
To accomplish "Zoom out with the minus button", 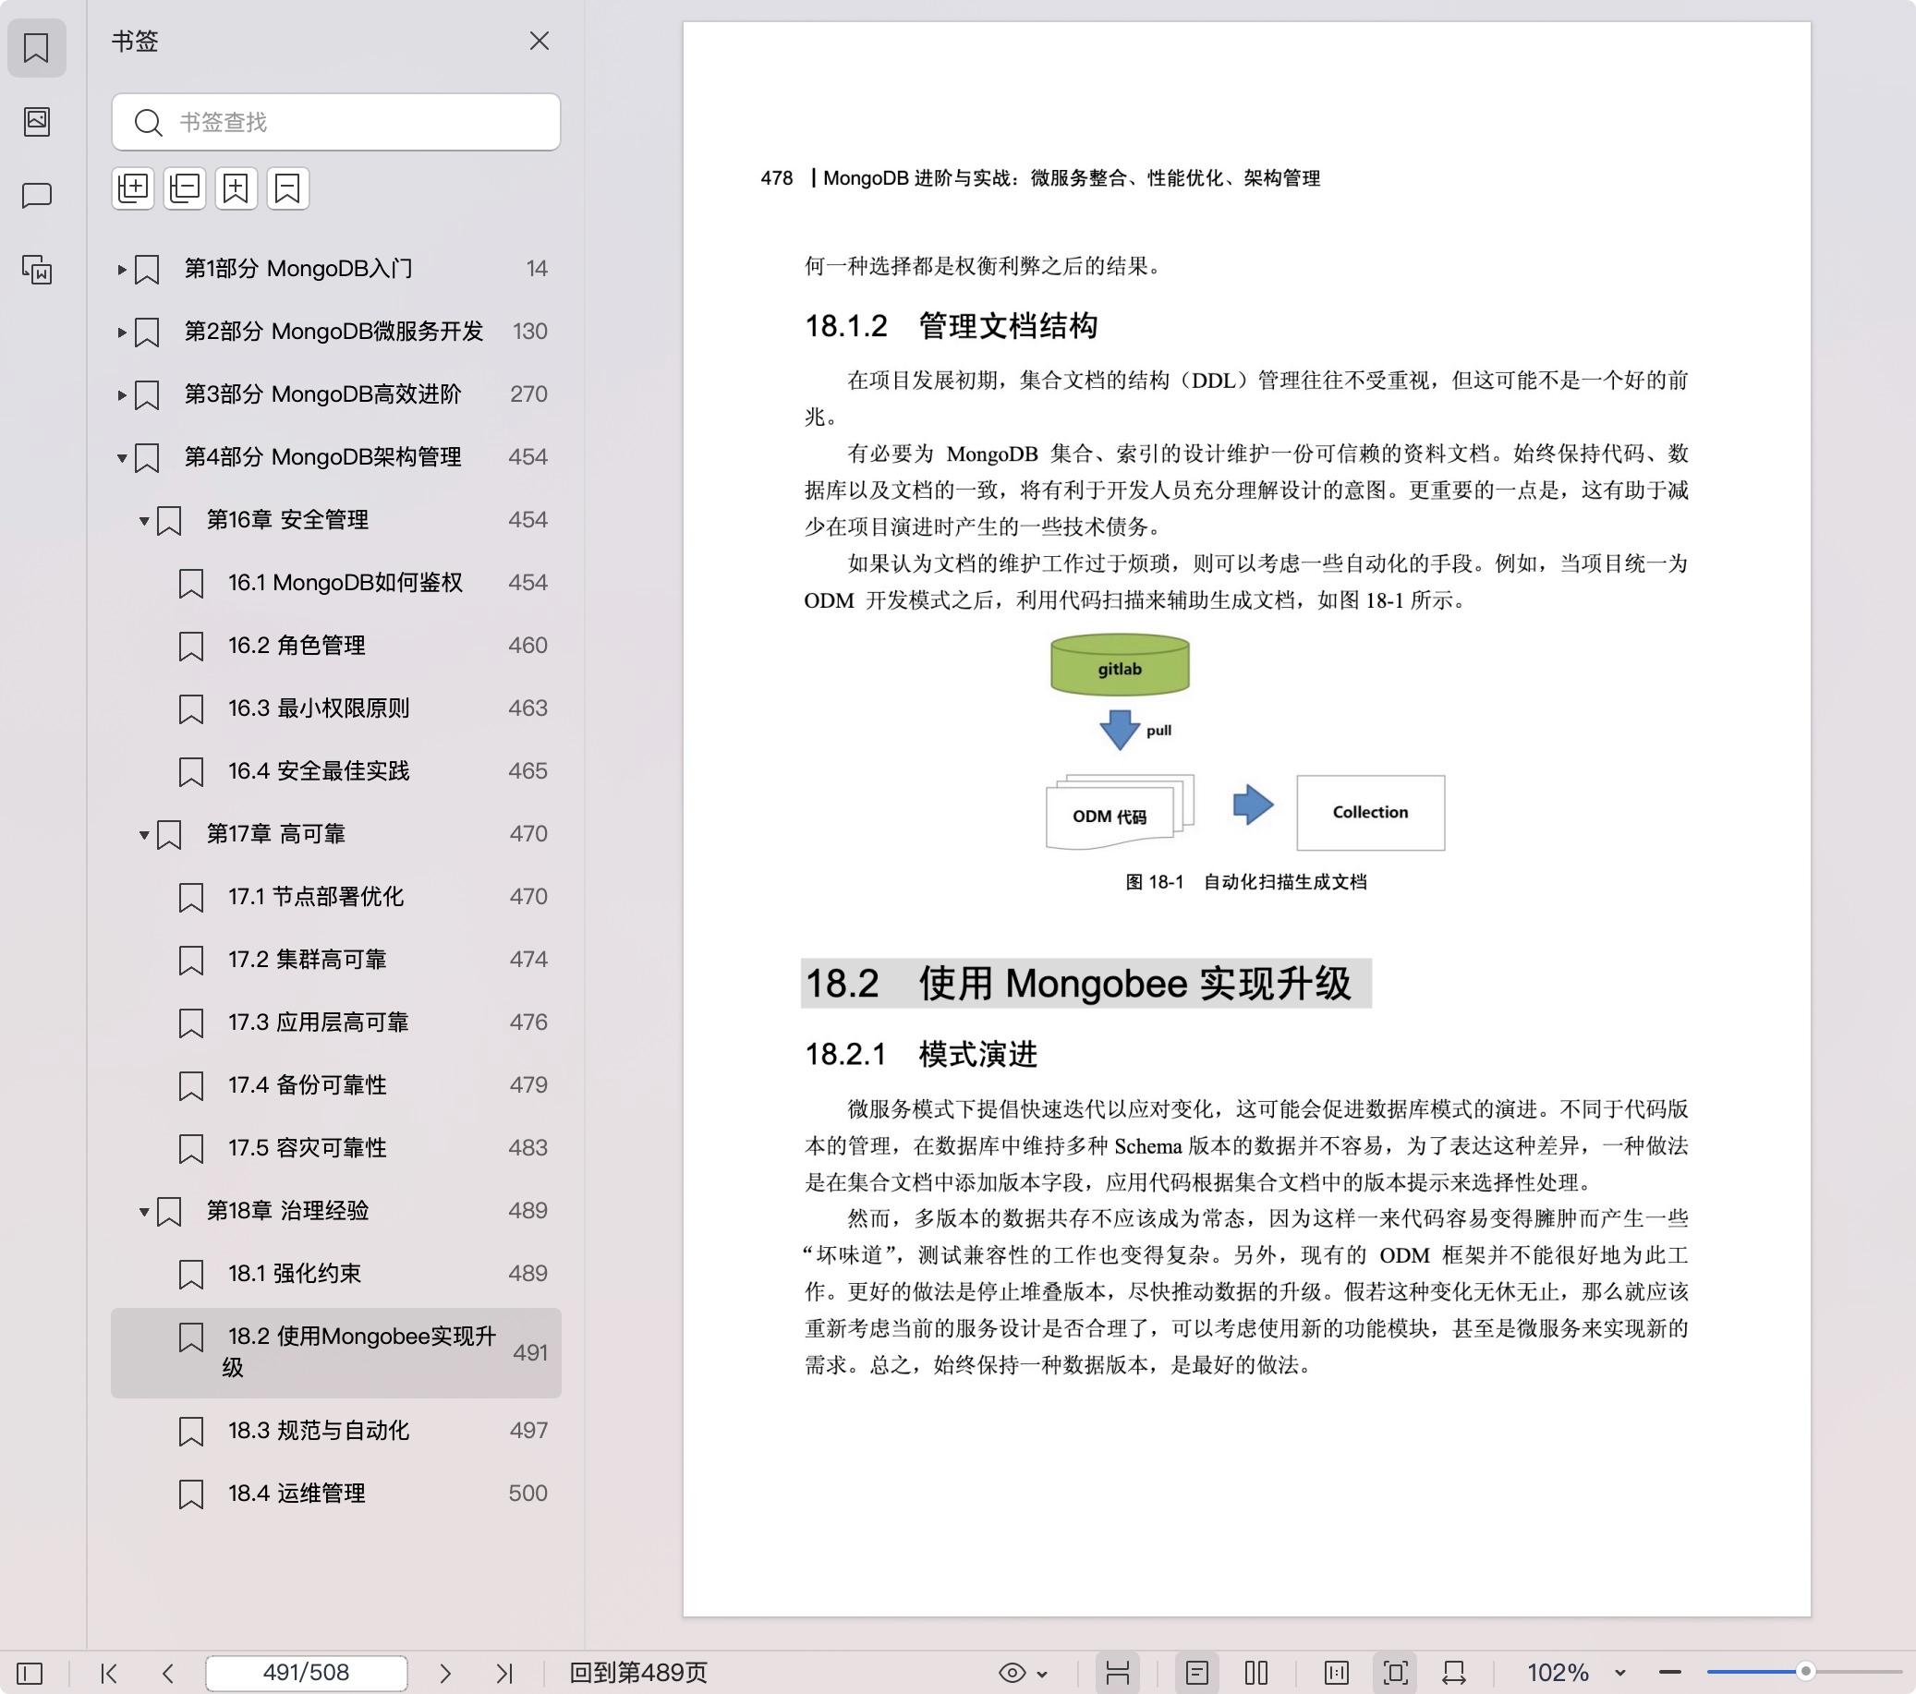I will point(1669,1673).
